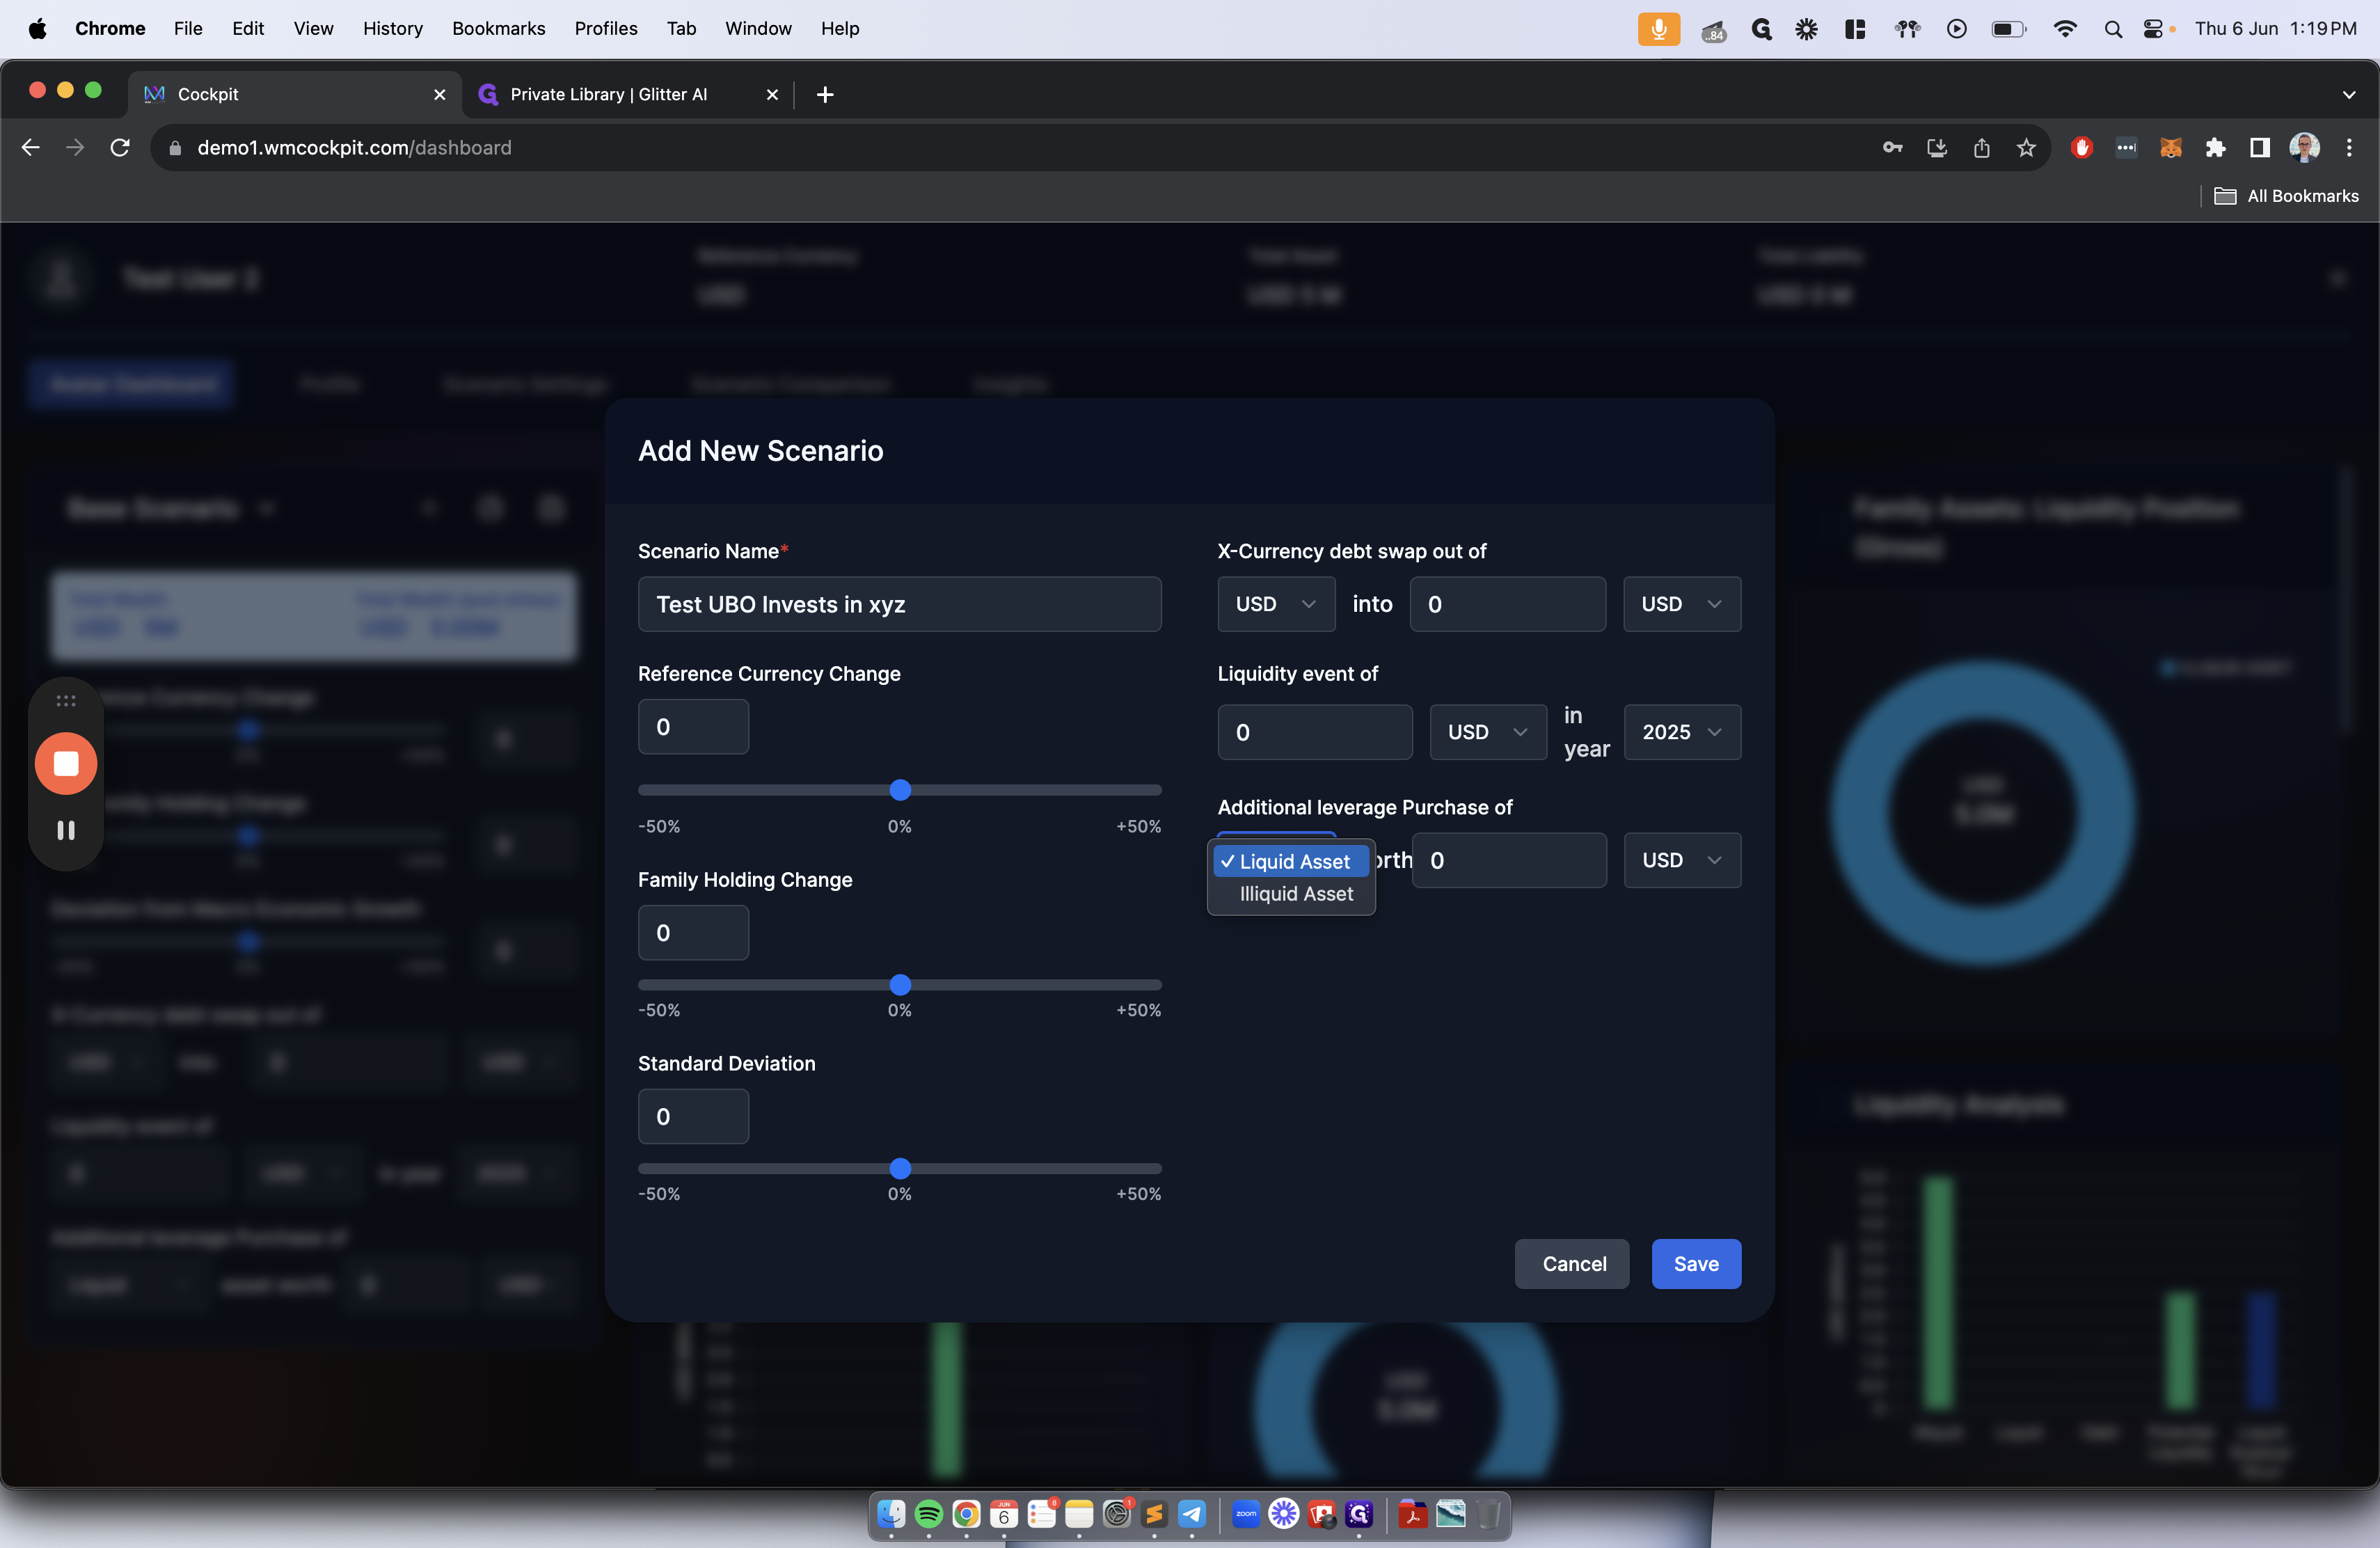Click the leverage purchase worth amount field

[x=1509, y=860]
